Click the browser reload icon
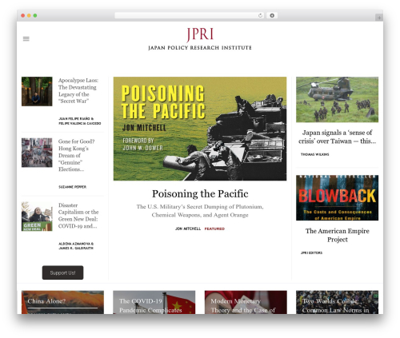 click(260, 16)
